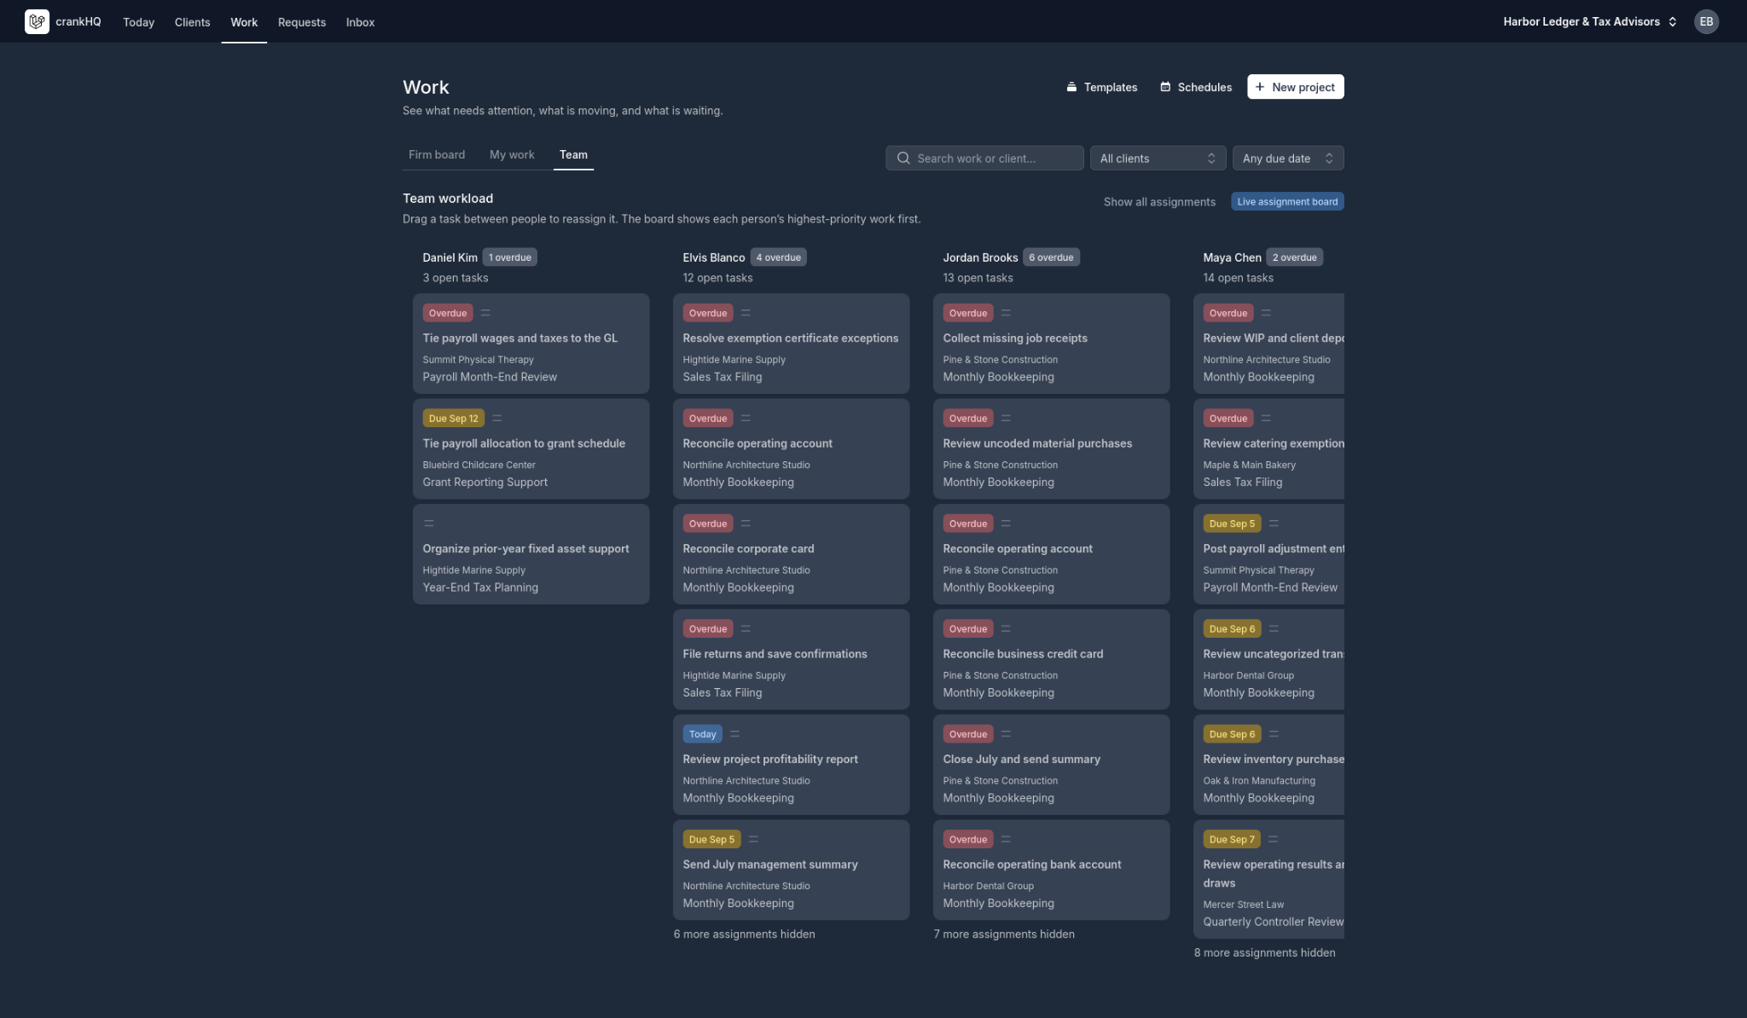Click drag handle on Close July and send summary
This screenshot has width=1747, height=1018.
click(x=1006, y=734)
